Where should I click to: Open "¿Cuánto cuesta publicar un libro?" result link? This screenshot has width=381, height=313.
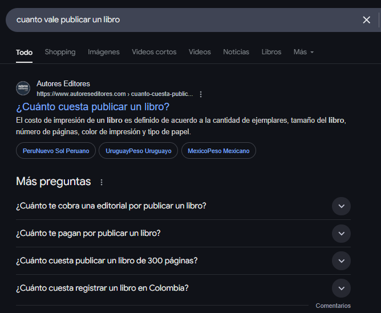pyautogui.click(x=93, y=107)
